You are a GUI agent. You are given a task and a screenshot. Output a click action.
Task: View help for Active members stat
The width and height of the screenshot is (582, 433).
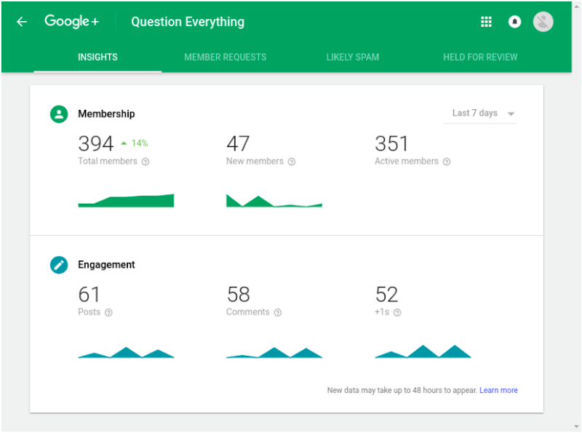(x=448, y=162)
